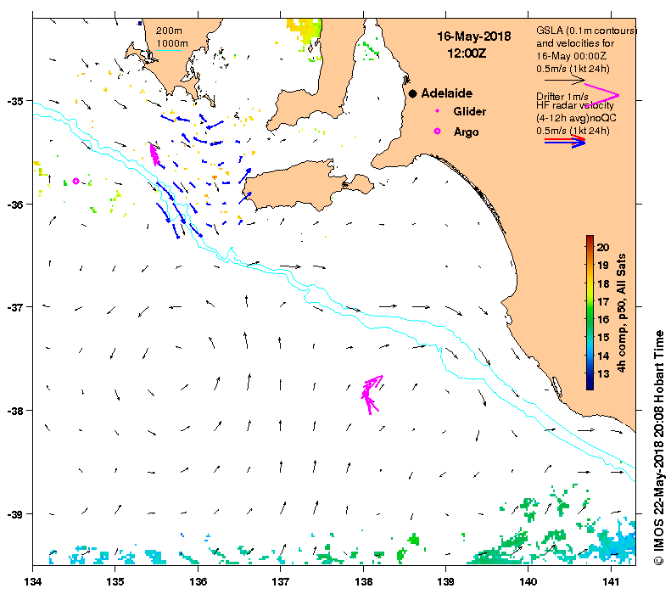Viewport: 671px width, 594px height.
Task: Click the IMOS copyright timestamp text
Action: click(x=658, y=447)
